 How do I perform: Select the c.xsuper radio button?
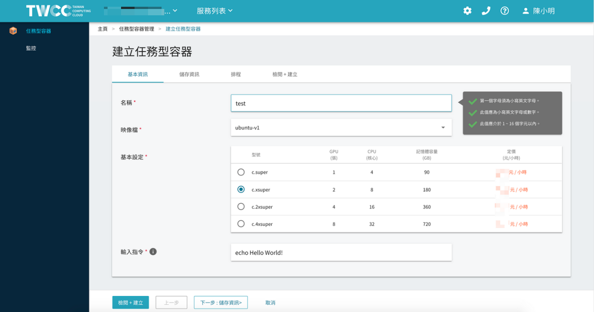(x=241, y=189)
